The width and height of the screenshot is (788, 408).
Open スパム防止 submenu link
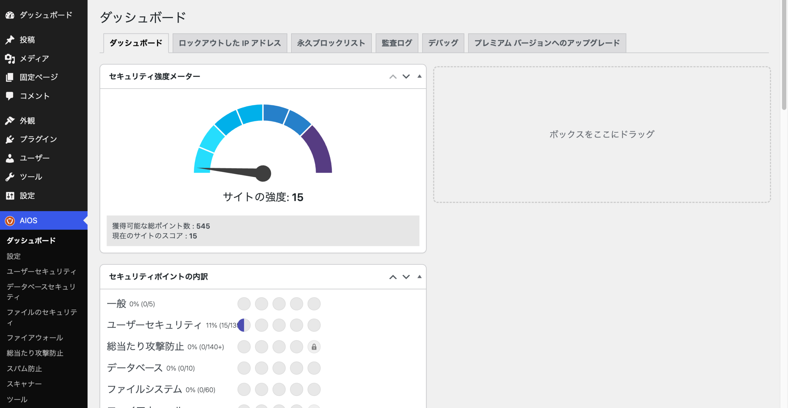click(24, 369)
